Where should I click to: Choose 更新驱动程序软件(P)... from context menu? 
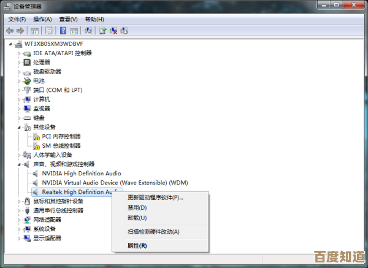coord(155,197)
